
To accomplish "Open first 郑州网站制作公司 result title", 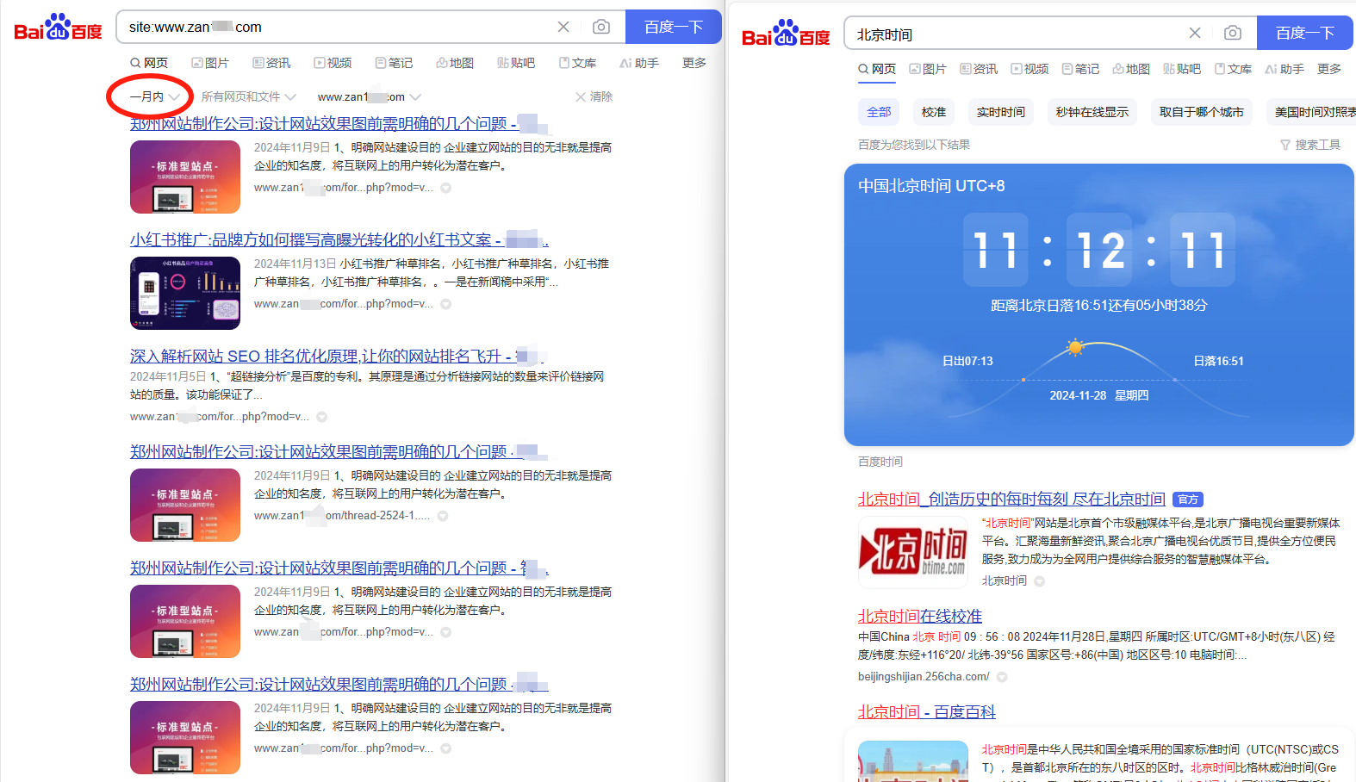I will (x=339, y=124).
